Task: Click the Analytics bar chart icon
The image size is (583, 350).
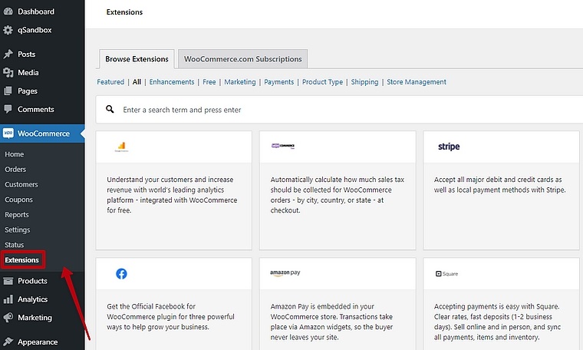Action: [x=8, y=299]
